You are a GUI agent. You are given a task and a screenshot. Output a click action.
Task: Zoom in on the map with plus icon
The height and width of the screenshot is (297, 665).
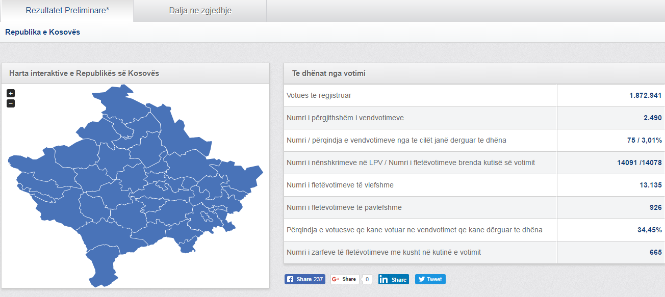coord(11,93)
